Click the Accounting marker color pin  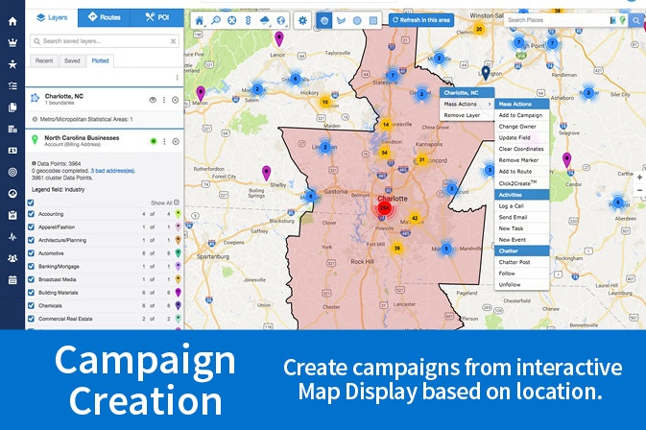pyautogui.click(x=178, y=213)
